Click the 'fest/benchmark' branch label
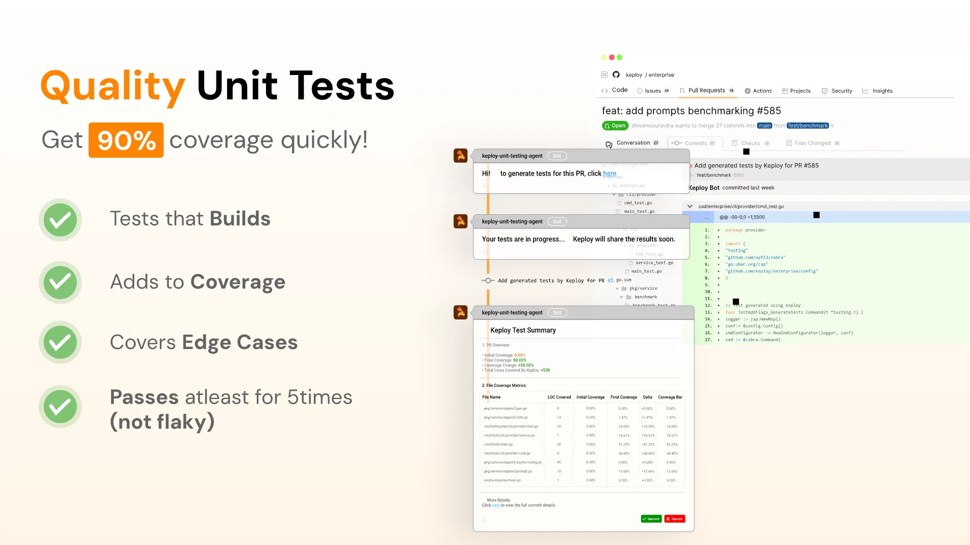Viewport: 970px width, 545px height. 808,126
